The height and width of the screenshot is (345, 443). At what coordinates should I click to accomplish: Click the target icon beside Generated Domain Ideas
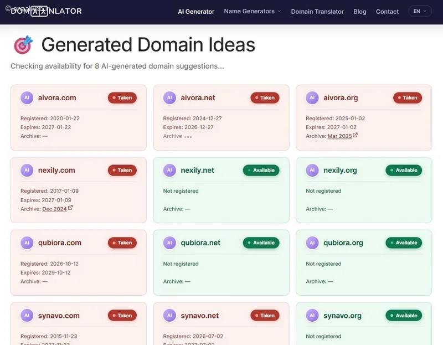(23, 45)
